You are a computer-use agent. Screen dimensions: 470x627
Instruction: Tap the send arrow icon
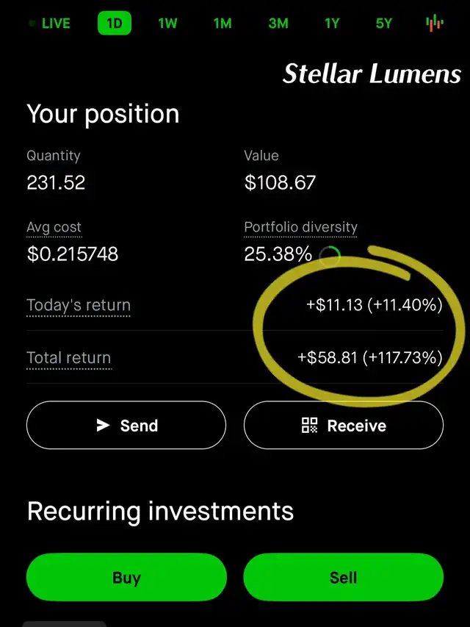coord(103,425)
